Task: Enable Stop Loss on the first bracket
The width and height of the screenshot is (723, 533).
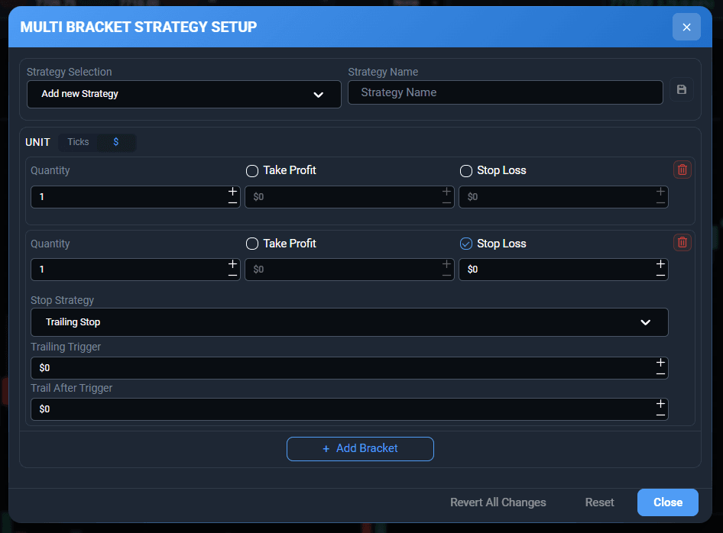Action: [x=466, y=171]
